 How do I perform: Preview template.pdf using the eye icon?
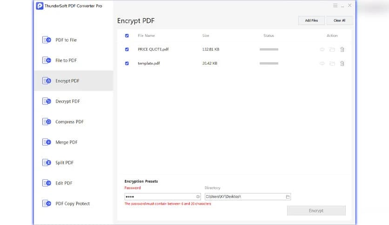pyautogui.click(x=322, y=63)
